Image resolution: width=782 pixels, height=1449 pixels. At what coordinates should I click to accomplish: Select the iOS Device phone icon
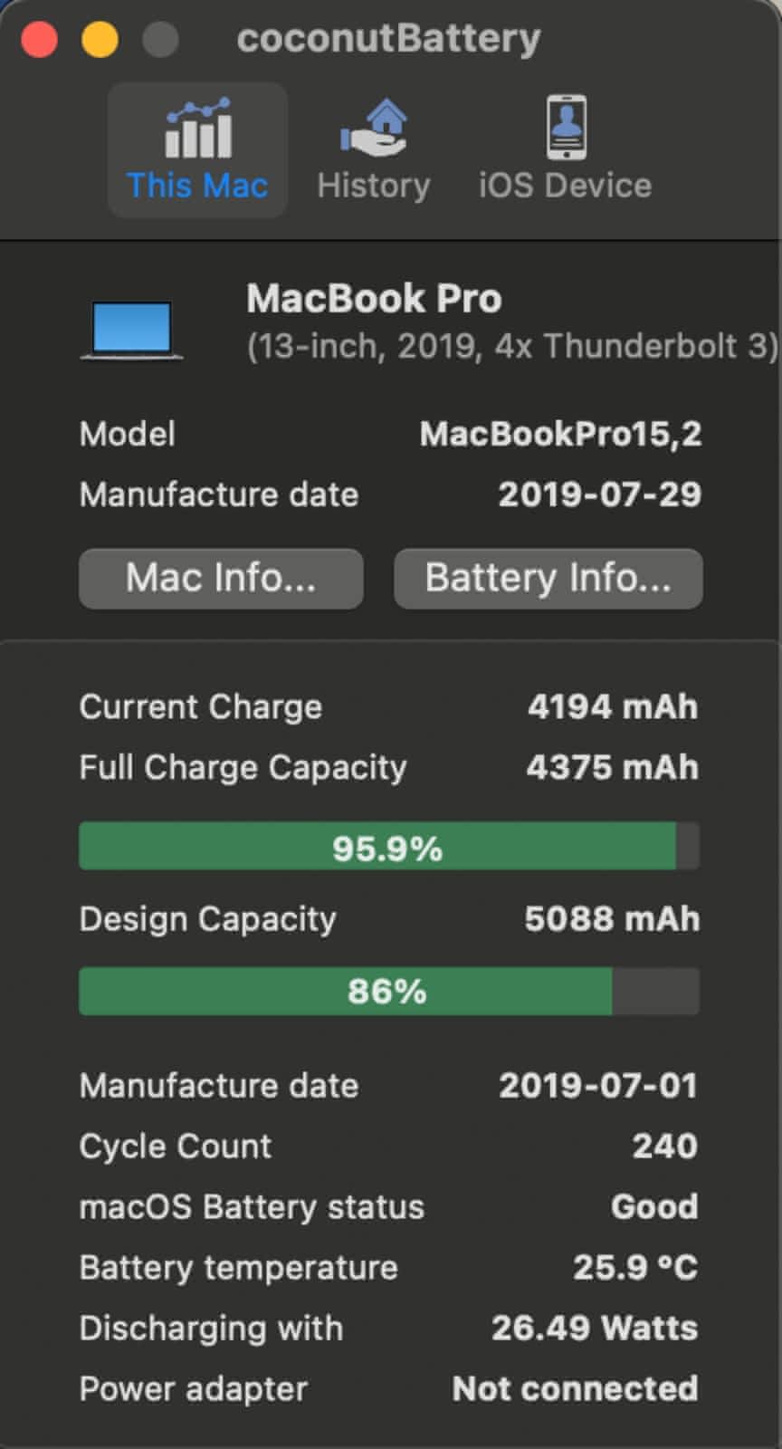point(566,129)
